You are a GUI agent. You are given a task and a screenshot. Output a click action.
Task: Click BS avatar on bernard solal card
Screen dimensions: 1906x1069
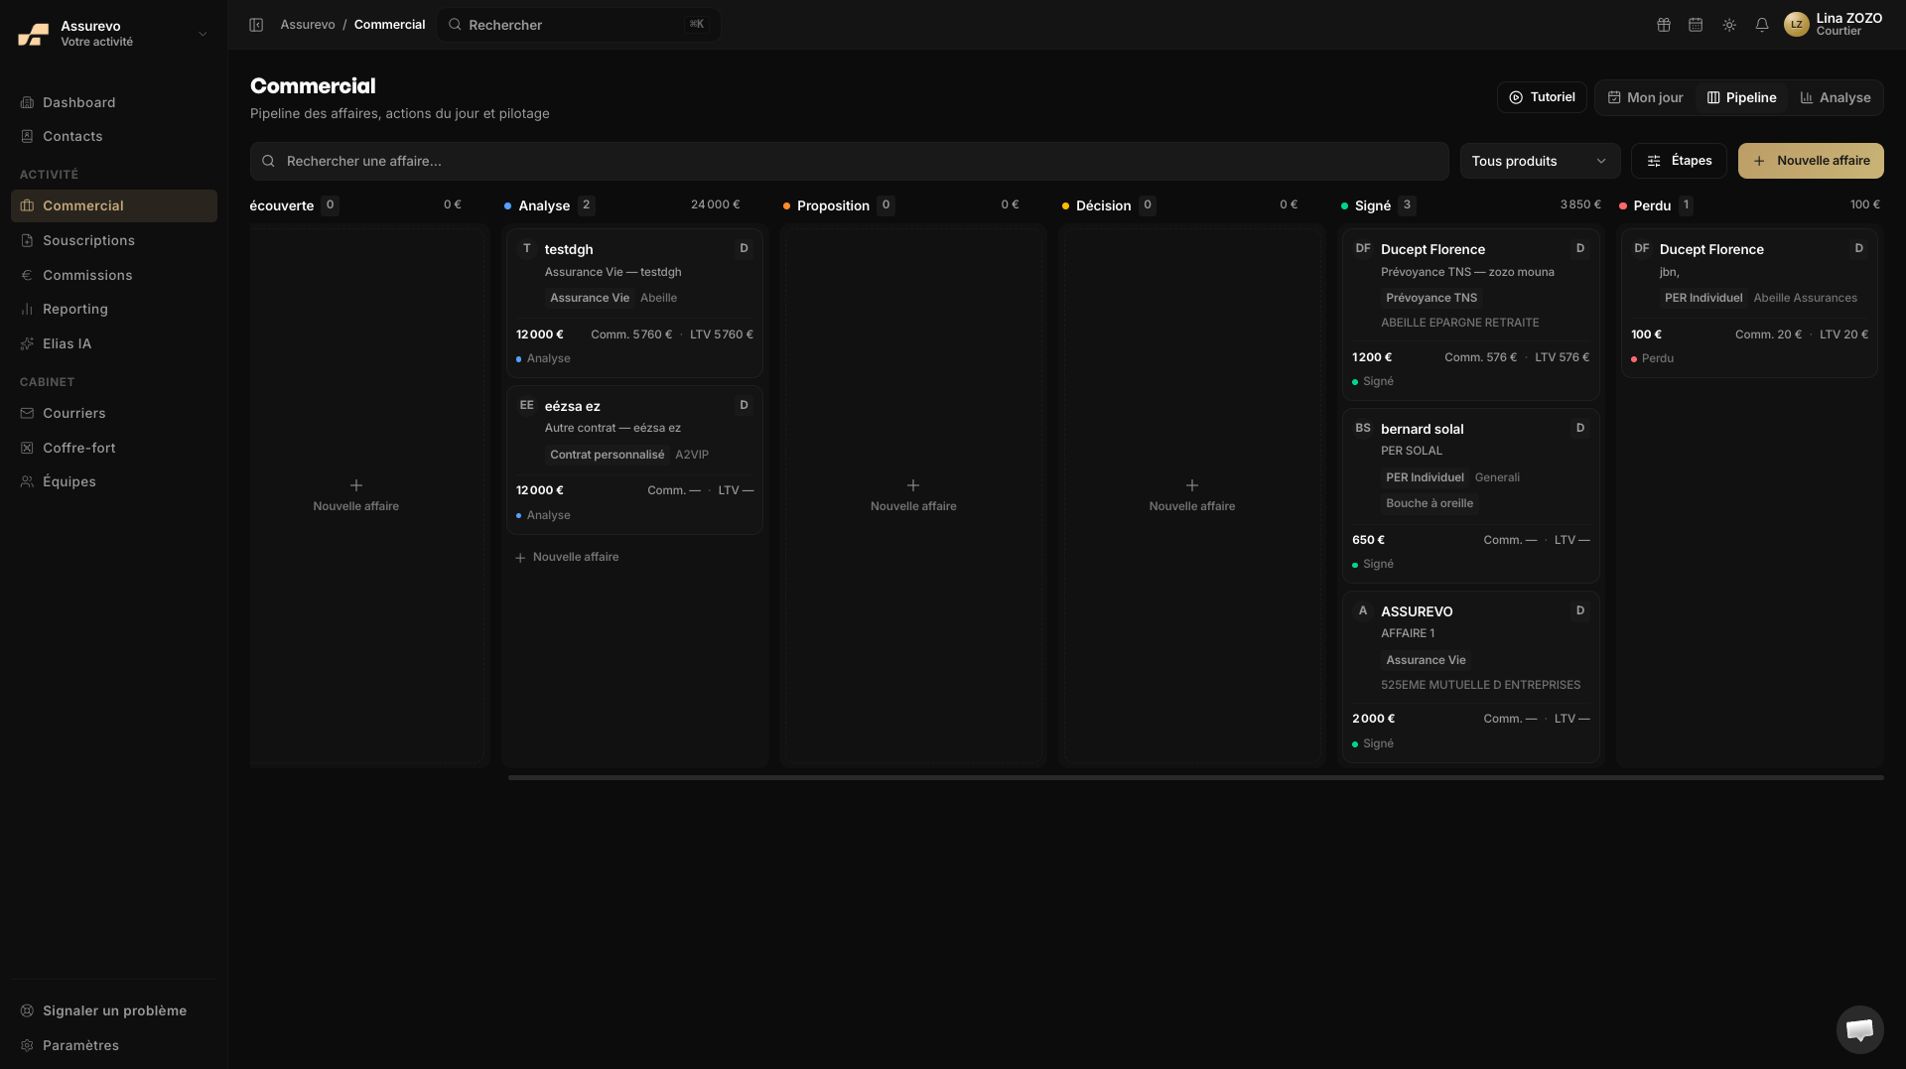[1363, 428]
